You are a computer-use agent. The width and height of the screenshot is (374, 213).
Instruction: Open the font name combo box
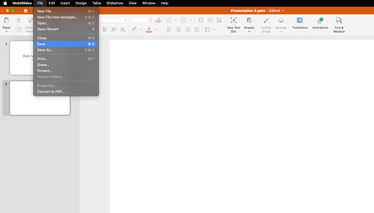[113, 20]
